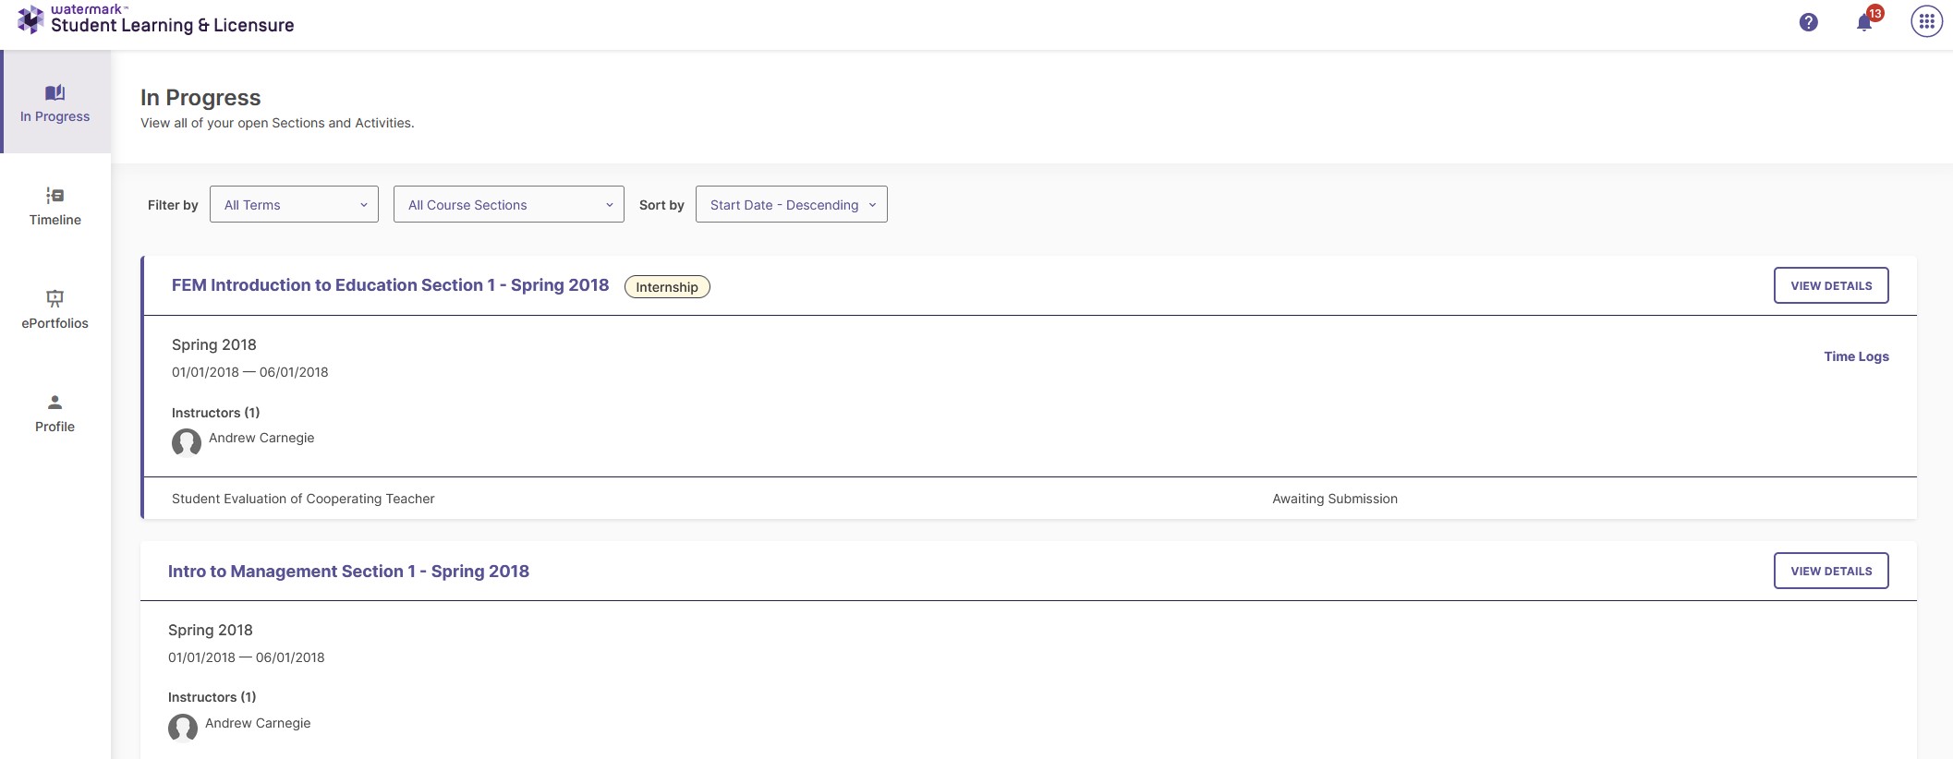The width and height of the screenshot is (1953, 759).
Task: View details for FEM Introduction to Education
Action: point(1831,285)
